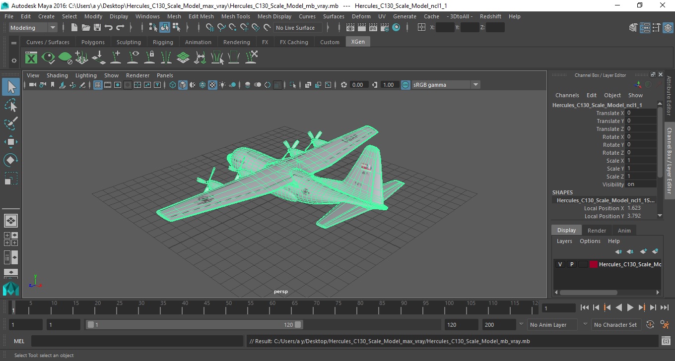Toggle snap to grids icon
Image resolution: width=675 pixels, height=361 pixels.
pos(209,28)
